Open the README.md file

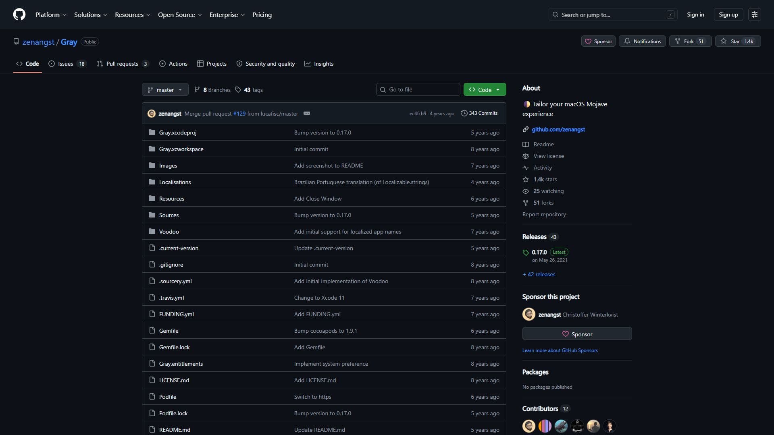tap(175, 430)
